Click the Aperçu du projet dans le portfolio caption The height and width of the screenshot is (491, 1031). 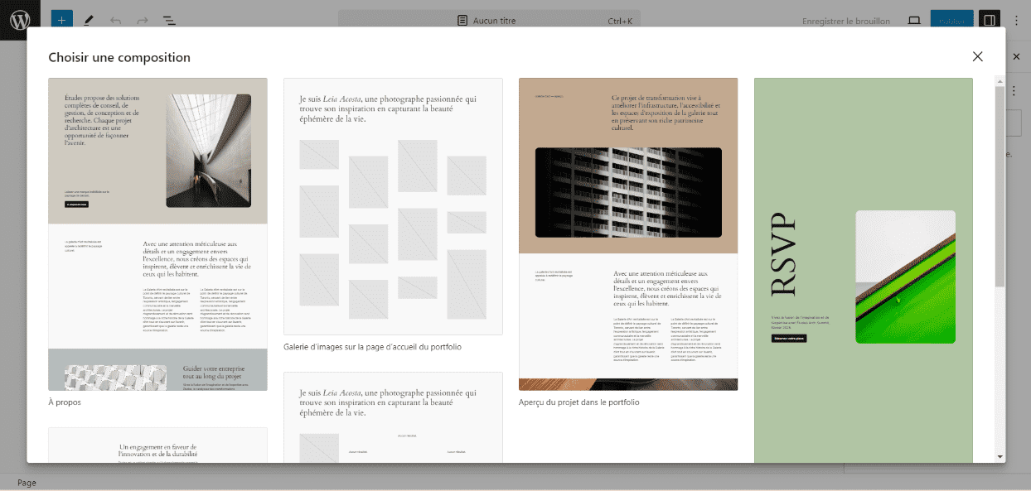click(579, 402)
